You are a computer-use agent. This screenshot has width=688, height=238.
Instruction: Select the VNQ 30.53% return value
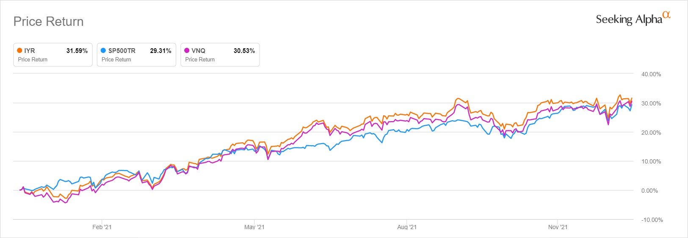[244, 50]
